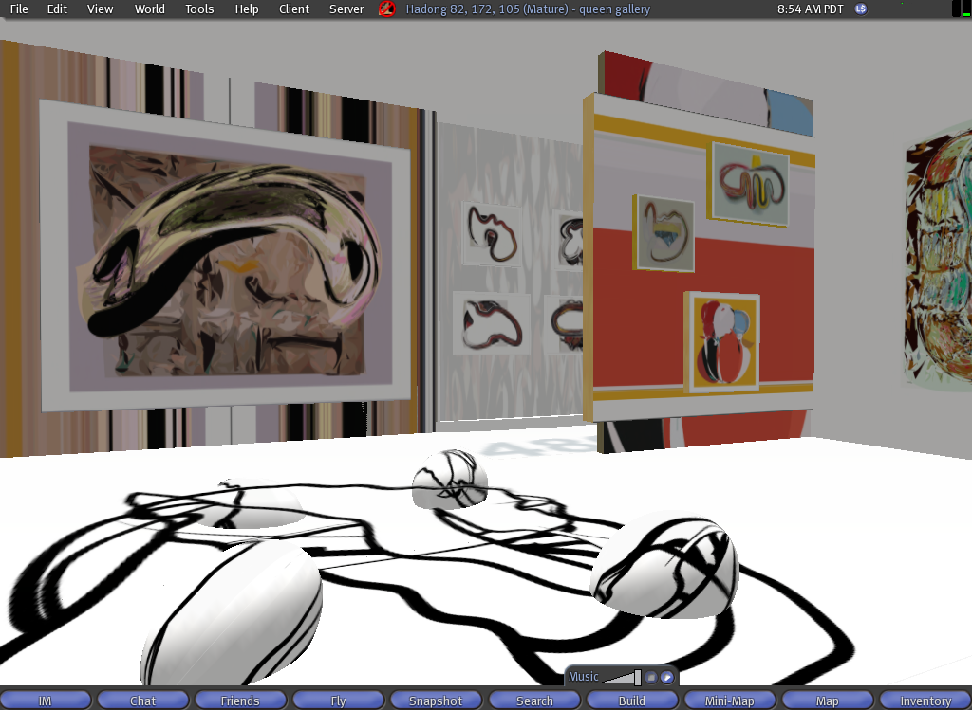Click the network bandwidth meter bars
Image resolution: width=972 pixels, height=710 pixels.
961,9
